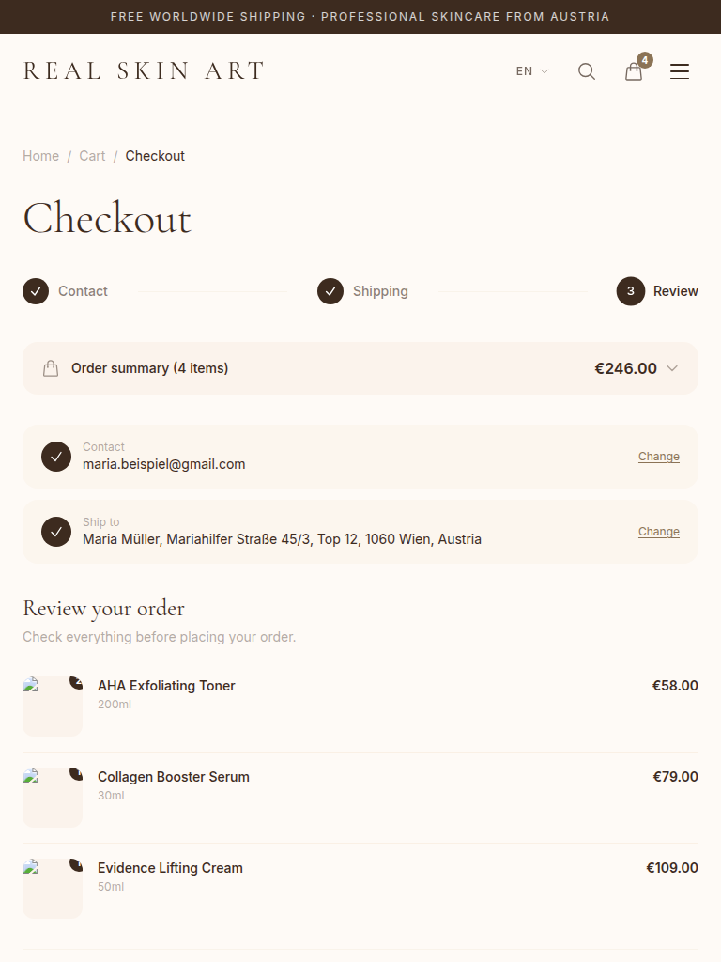Click the Review step number 3 circle
Image resolution: width=721 pixels, height=962 pixels.
pyautogui.click(x=631, y=291)
